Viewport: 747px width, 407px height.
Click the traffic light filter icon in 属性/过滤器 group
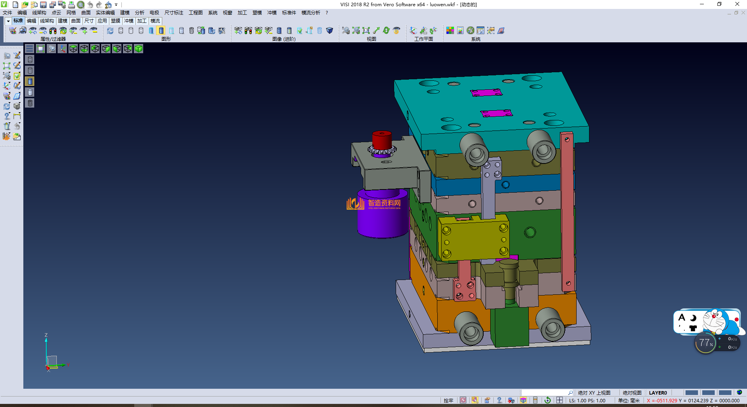[x=53, y=30]
